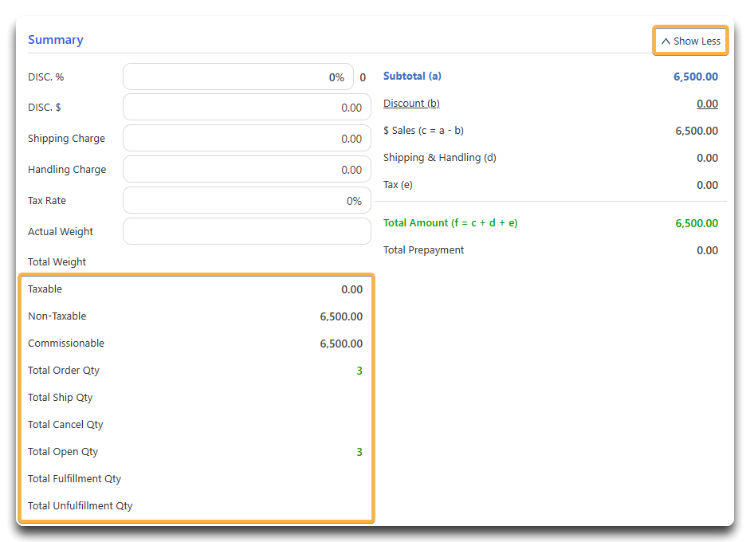Click the Taxable row label
Viewport: 750px width, 542px height.
click(x=45, y=289)
